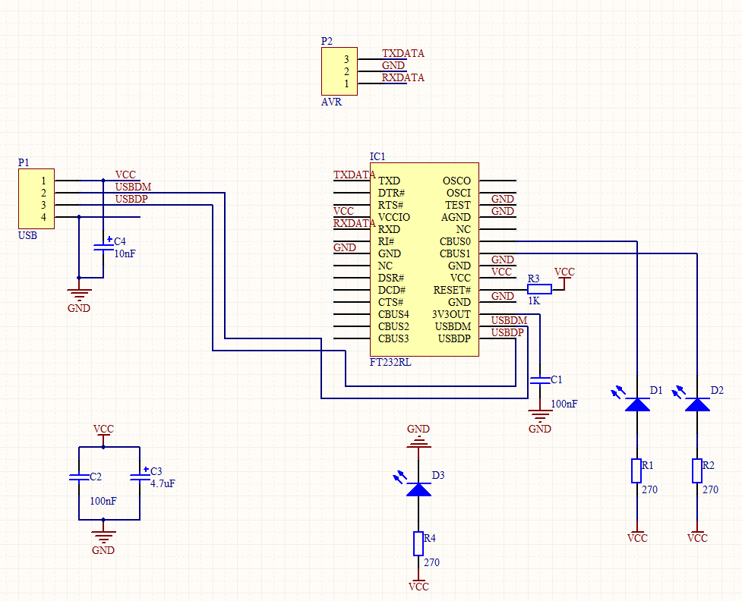Click the 270 value of R4
The height and width of the screenshot is (601, 742).
point(431,562)
